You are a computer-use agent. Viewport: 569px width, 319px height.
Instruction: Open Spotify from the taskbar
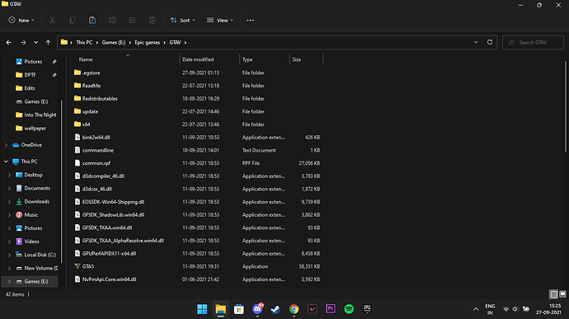[349, 309]
